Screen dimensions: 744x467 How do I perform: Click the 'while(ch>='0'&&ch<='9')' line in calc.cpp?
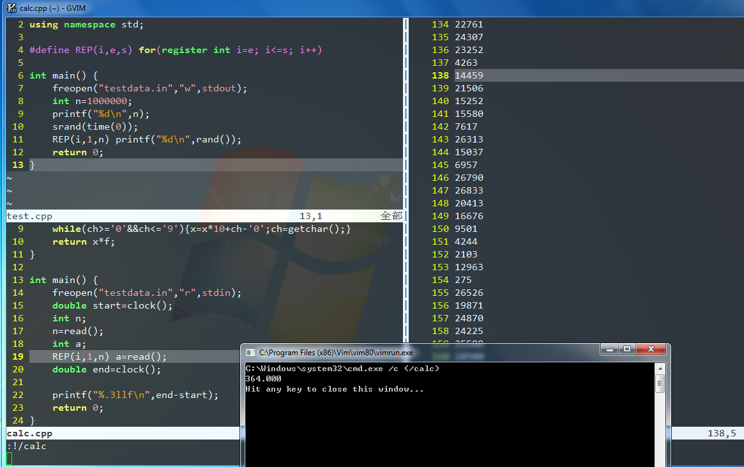coord(202,229)
